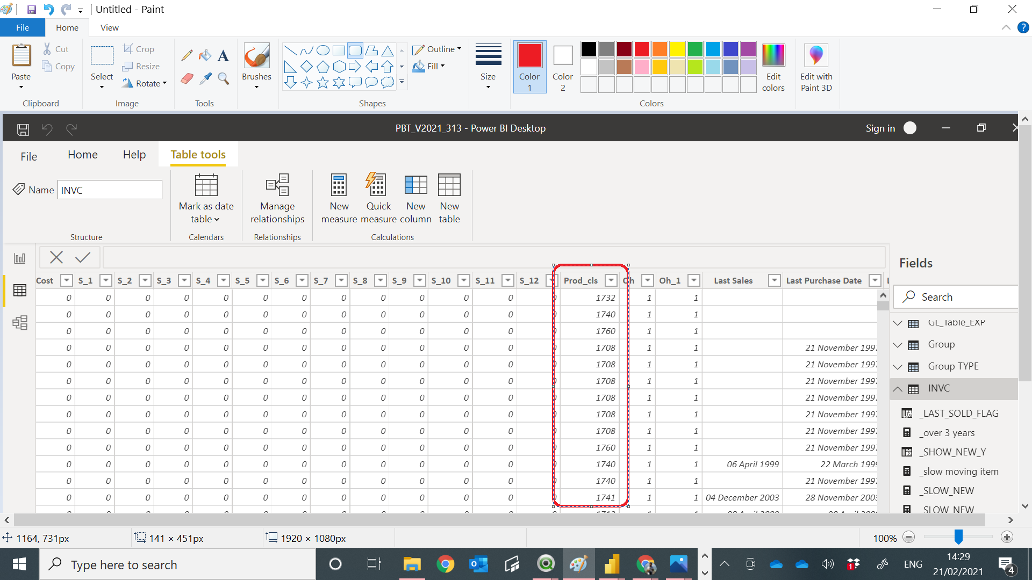Click the Windows search box
This screenshot has height=580, width=1032.
[177, 564]
